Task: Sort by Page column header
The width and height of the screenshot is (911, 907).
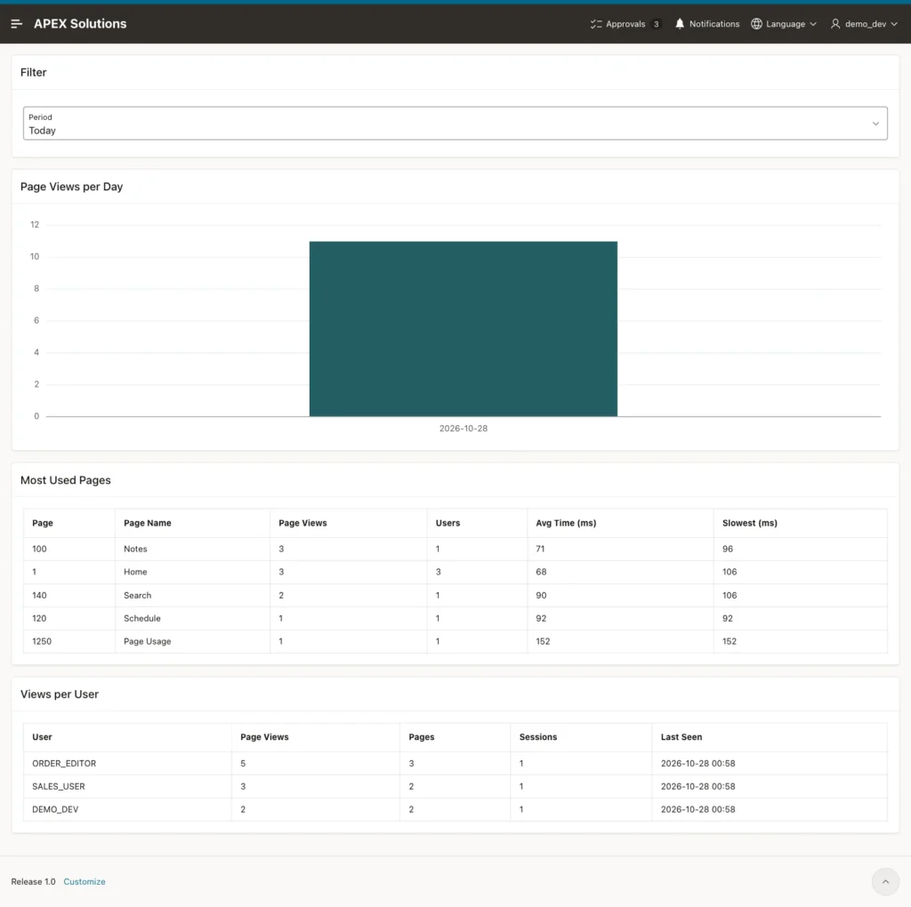Action: pyautogui.click(x=43, y=523)
